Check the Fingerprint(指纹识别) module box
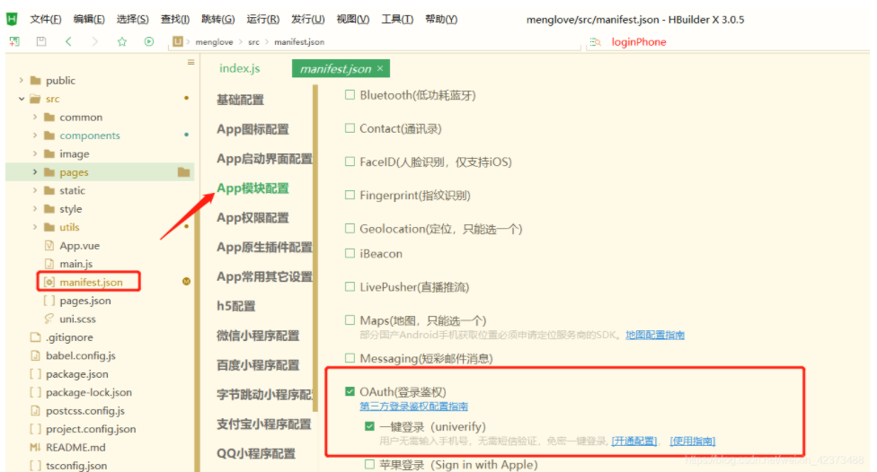877x472 pixels. click(x=350, y=196)
